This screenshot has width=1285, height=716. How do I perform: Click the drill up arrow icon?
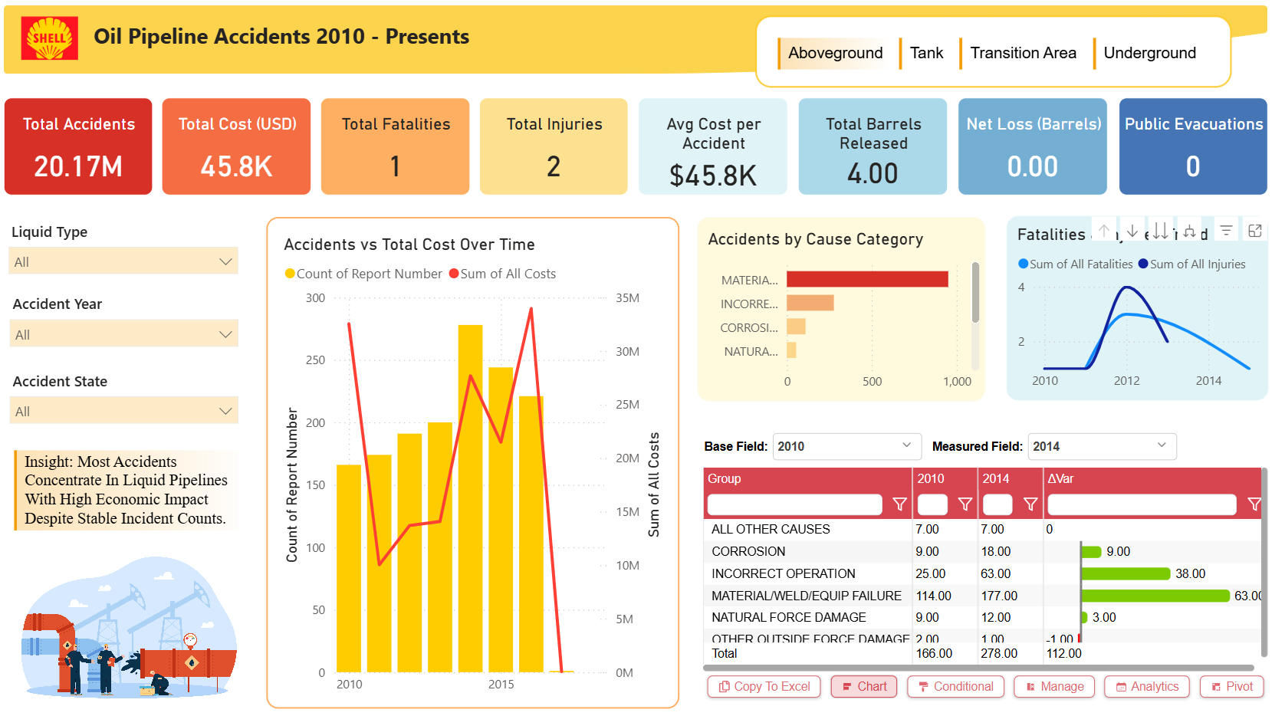coord(1104,230)
